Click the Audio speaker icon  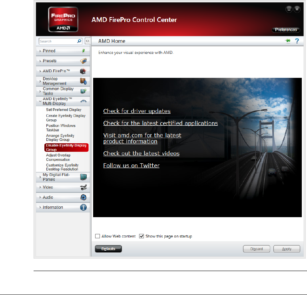coord(84,197)
